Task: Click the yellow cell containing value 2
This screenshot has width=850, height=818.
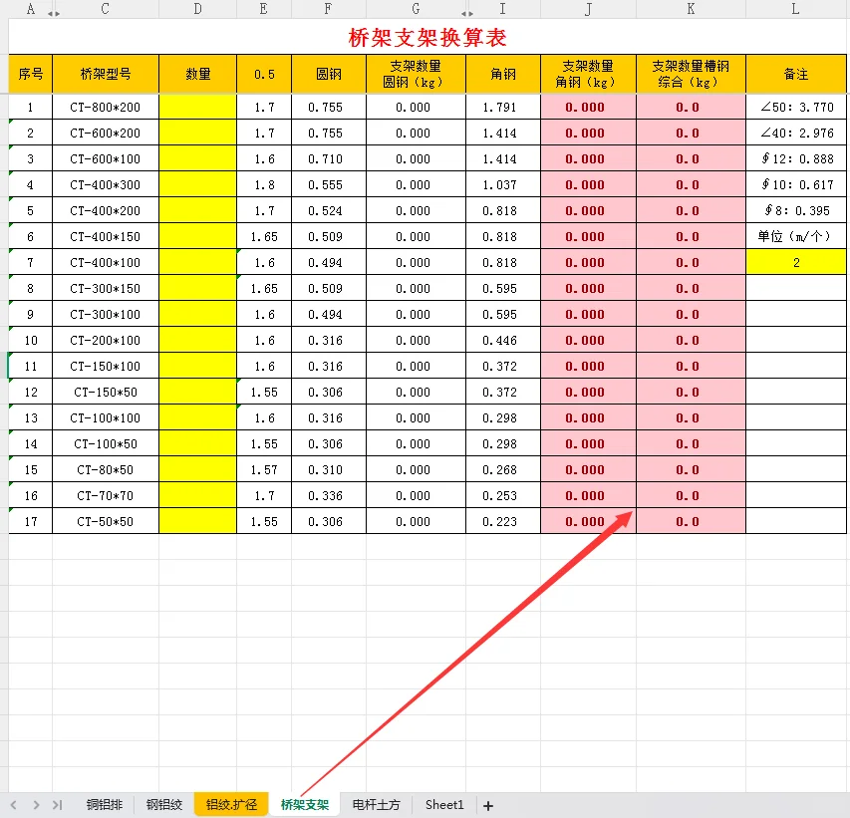Action: (794, 262)
